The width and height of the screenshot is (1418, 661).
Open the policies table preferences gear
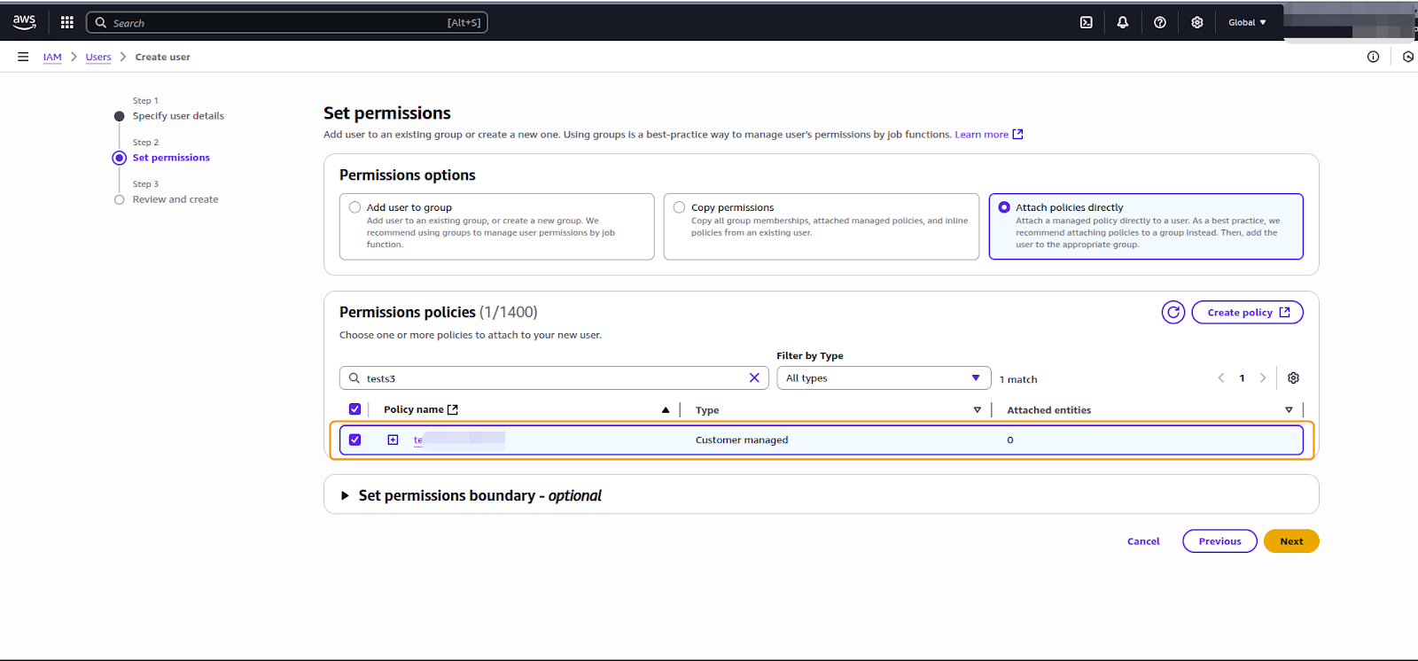(x=1293, y=378)
